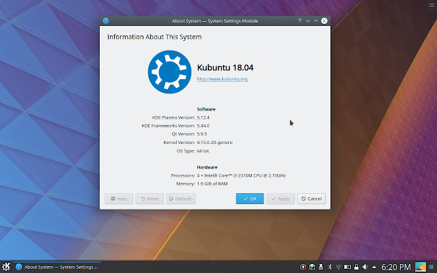
Task: Click the Qt version 5.9.5 value
Action: 202,134
